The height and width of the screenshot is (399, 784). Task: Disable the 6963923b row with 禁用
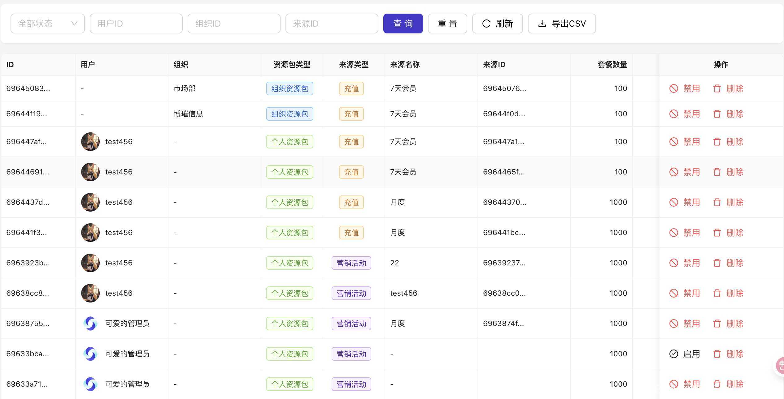point(691,263)
